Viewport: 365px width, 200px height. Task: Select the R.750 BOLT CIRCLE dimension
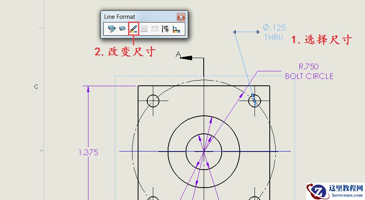[309, 72]
